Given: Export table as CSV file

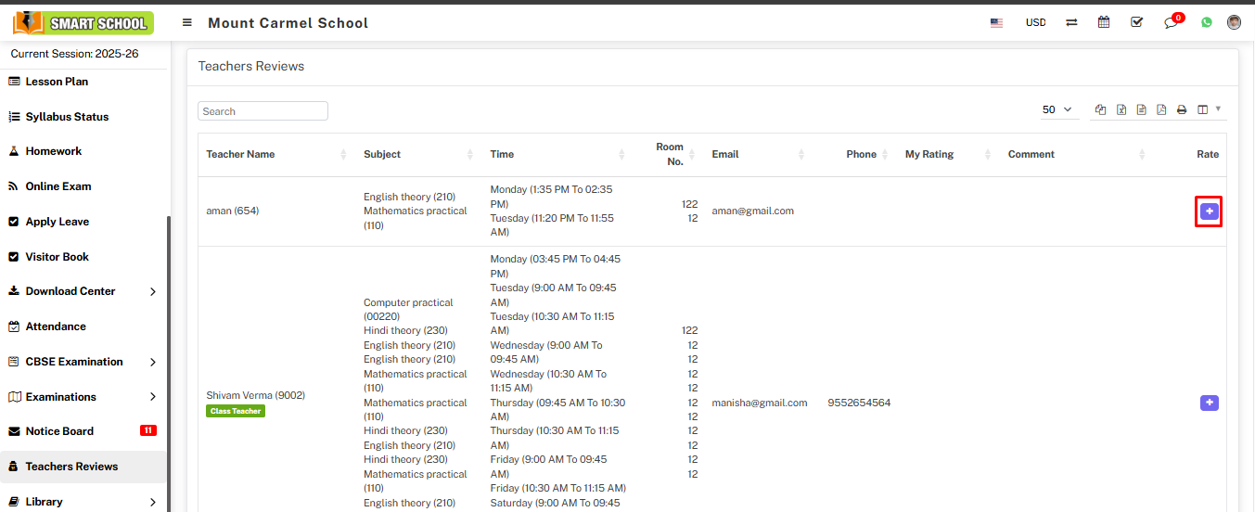Looking at the screenshot, I should tap(1142, 109).
